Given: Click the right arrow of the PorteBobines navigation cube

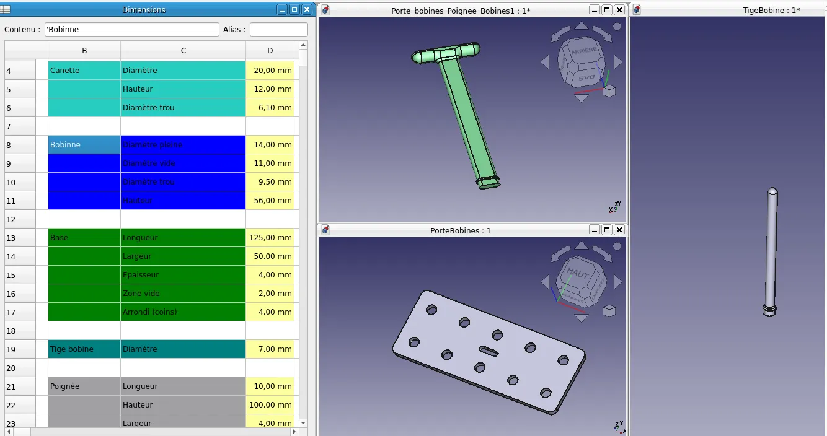Looking at the screenshot, I should coord(617,282).
